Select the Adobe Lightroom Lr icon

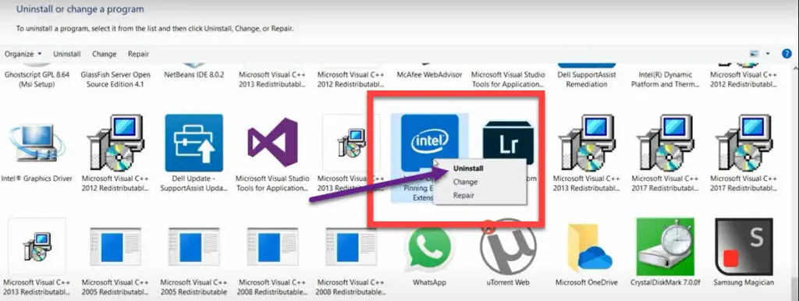(x=507, y=143)
